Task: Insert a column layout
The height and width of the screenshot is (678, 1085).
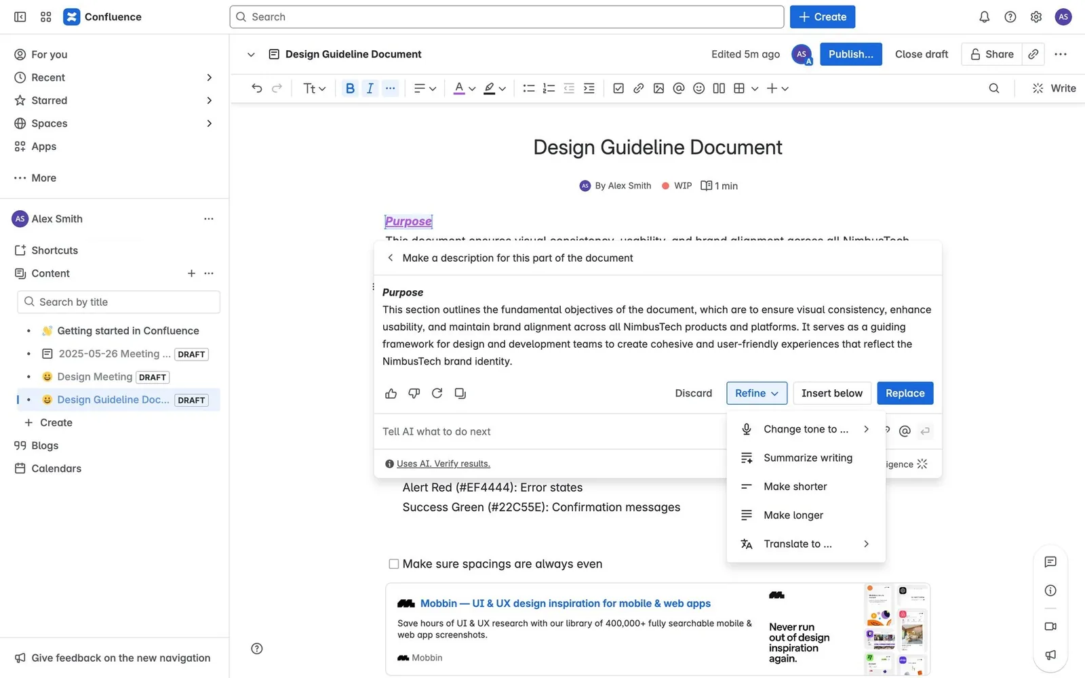Action: click(x=719, y=88)
